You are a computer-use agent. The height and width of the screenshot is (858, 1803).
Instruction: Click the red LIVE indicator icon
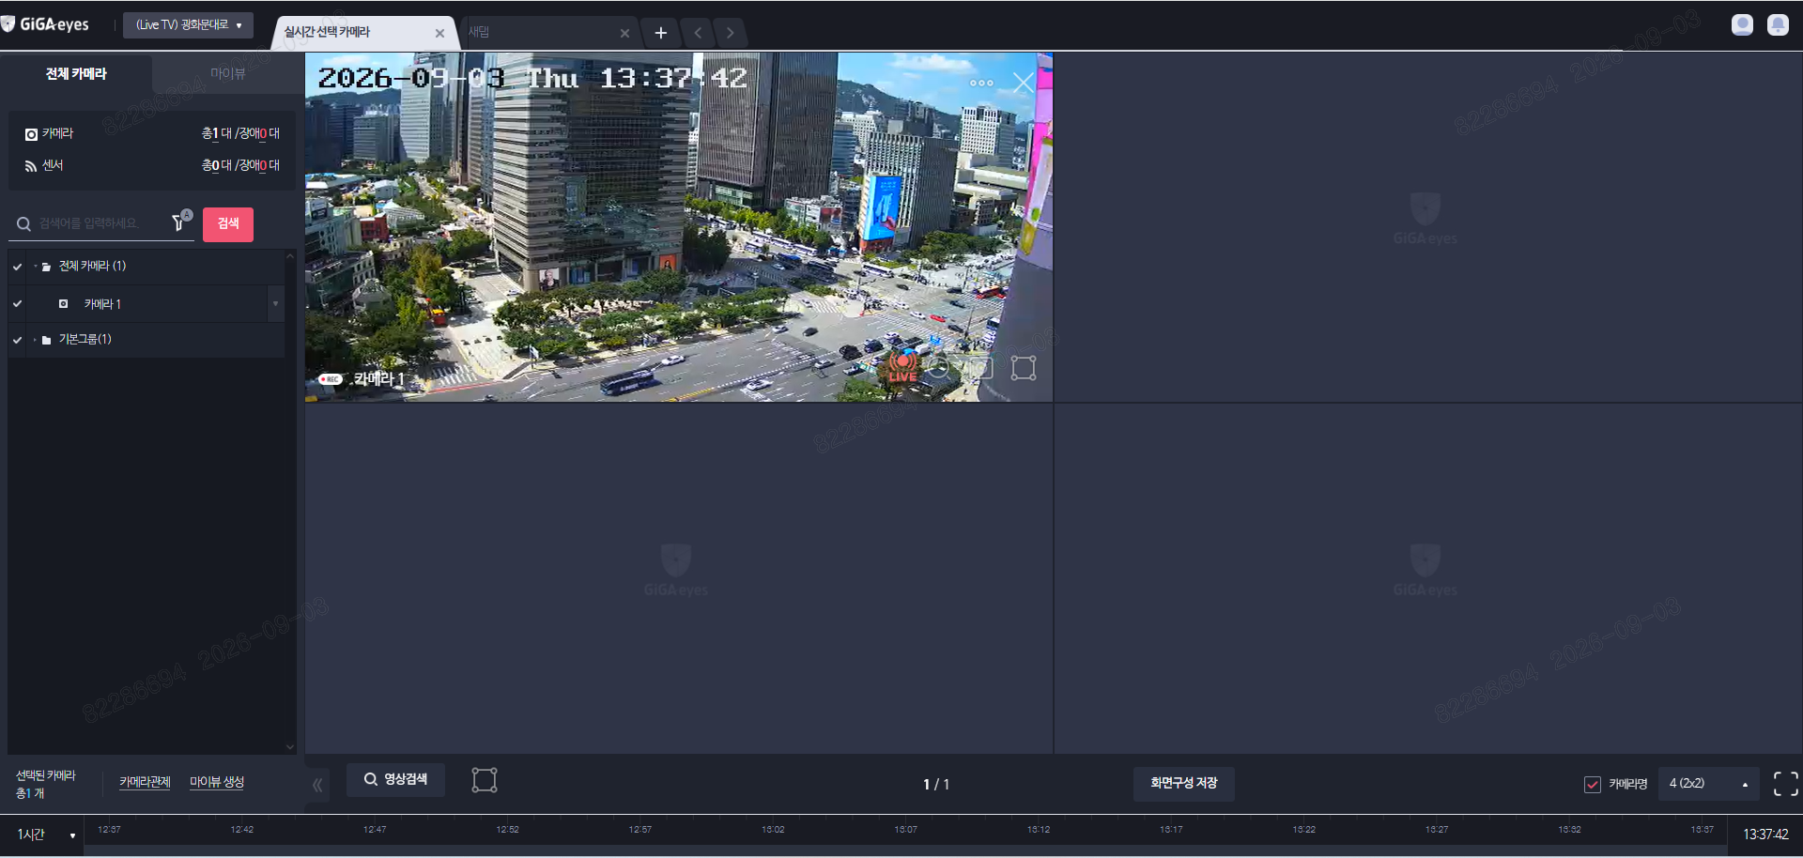point(903,366)
